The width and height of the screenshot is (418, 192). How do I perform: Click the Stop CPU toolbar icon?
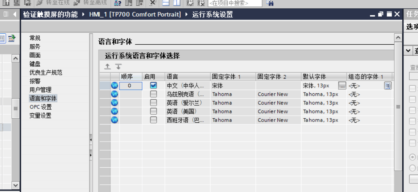click(140, 3)
